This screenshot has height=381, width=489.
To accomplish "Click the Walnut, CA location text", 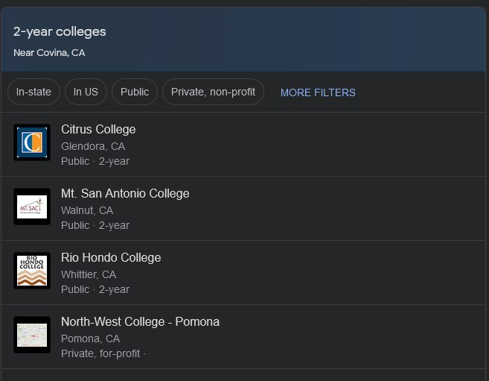I will coord(87,210).
